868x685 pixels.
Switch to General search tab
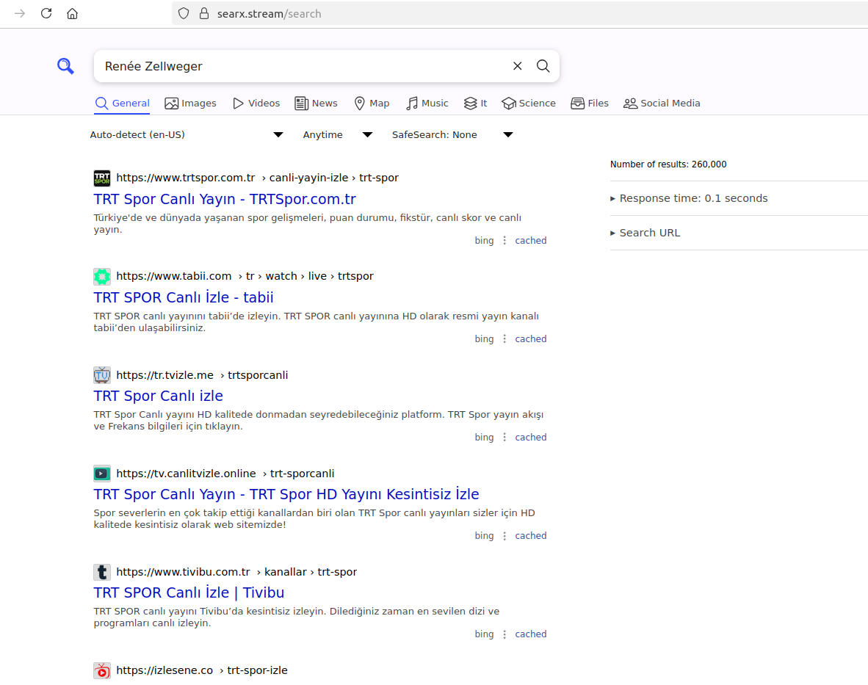(122, 104)
